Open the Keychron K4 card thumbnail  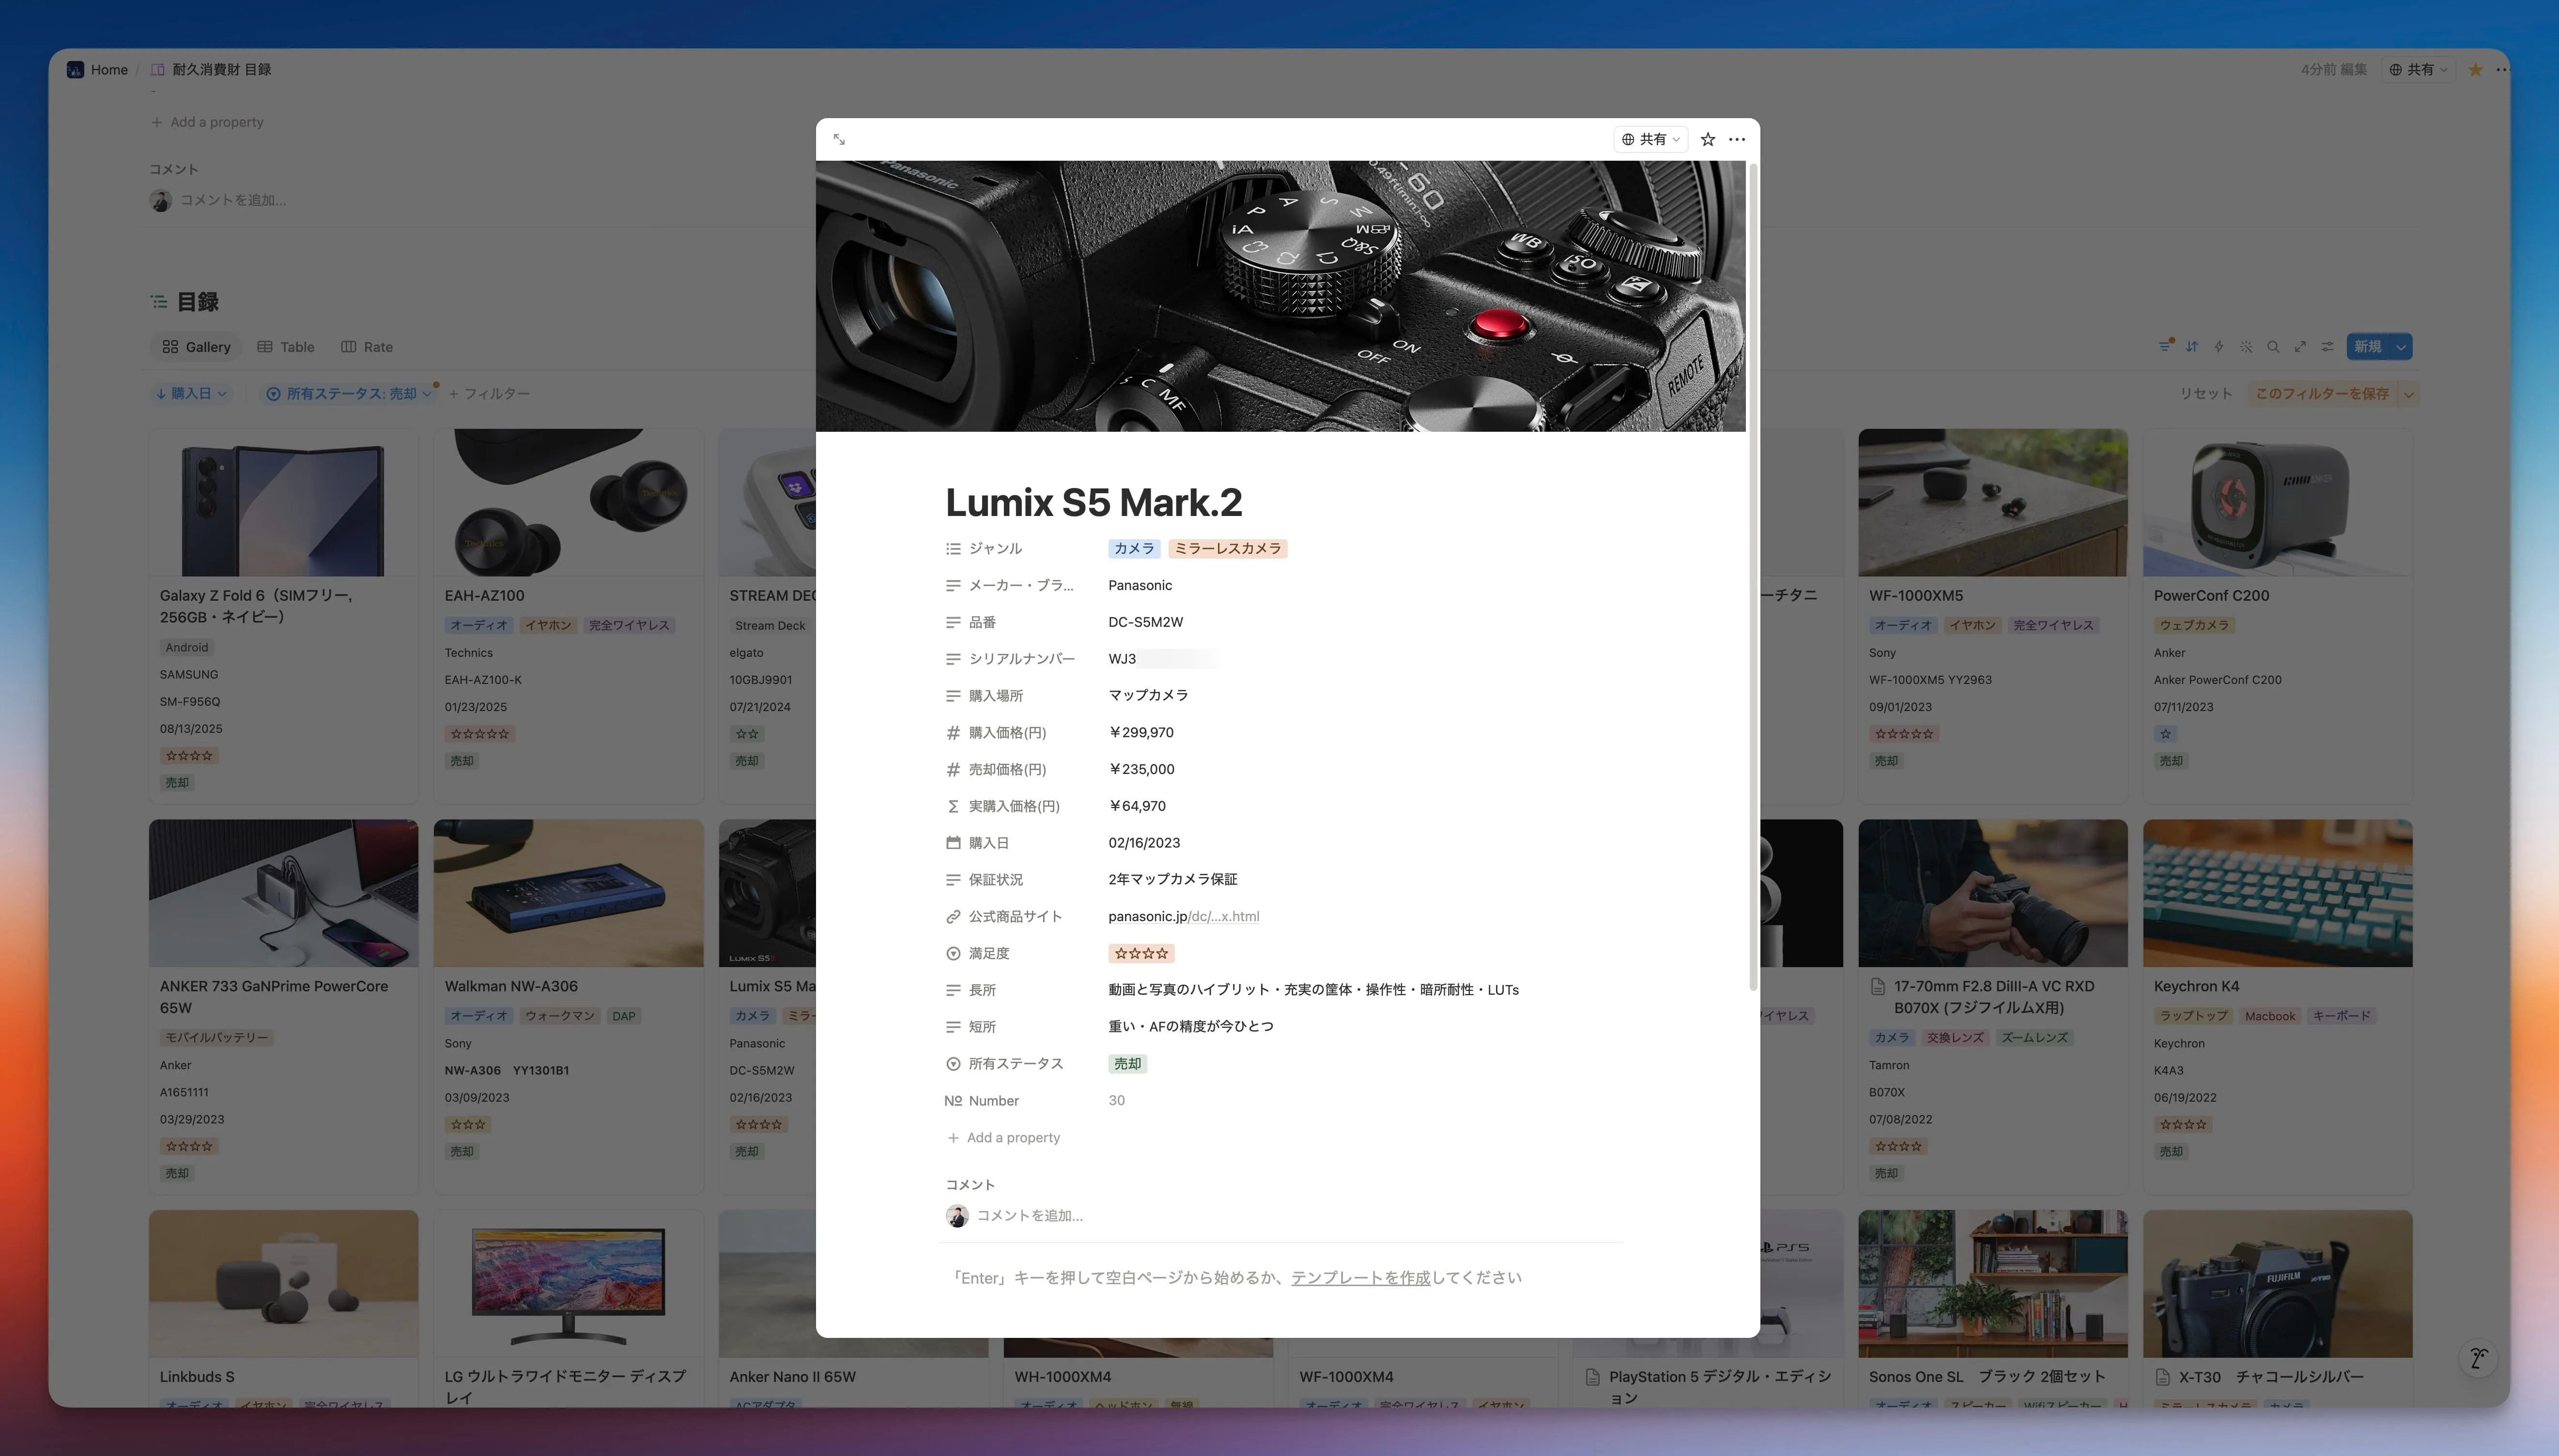click(x=2278, y=893)
